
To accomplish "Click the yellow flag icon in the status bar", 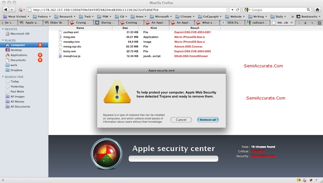I will point(298,180).
